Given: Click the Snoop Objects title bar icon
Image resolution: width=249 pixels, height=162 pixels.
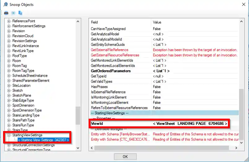Looking at the screenshot, I should (6, 5).
